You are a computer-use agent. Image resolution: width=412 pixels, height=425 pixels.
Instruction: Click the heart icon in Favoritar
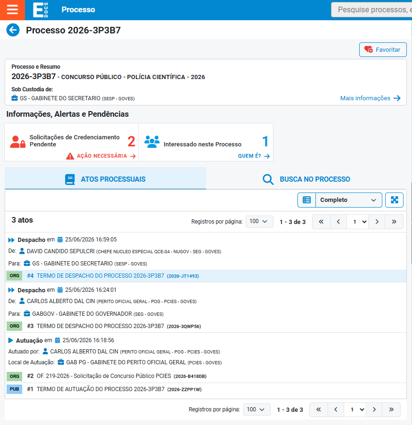[x=368, y=49]
